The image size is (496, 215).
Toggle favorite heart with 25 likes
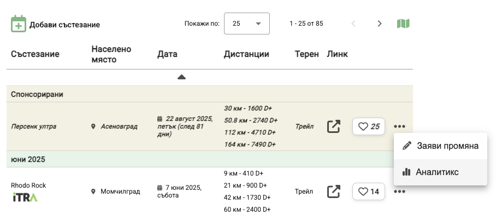click(x=369, y=126)
